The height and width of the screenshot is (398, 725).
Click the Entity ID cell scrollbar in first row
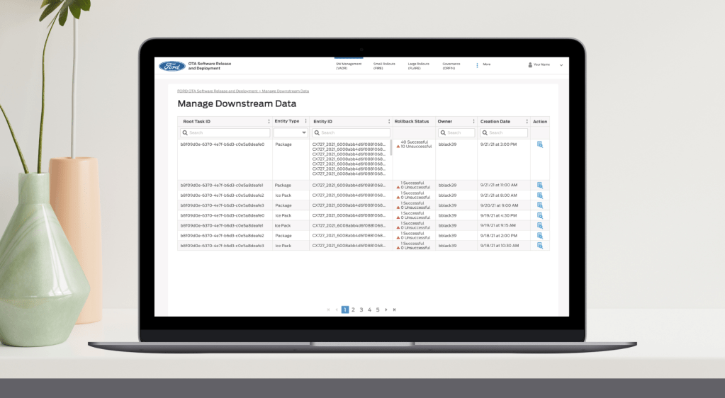(x=391, y=147)
